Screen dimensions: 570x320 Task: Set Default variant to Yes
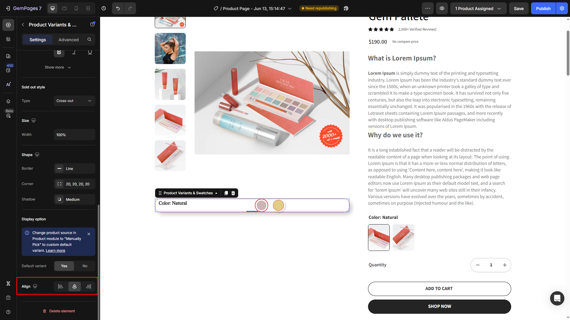64,266
